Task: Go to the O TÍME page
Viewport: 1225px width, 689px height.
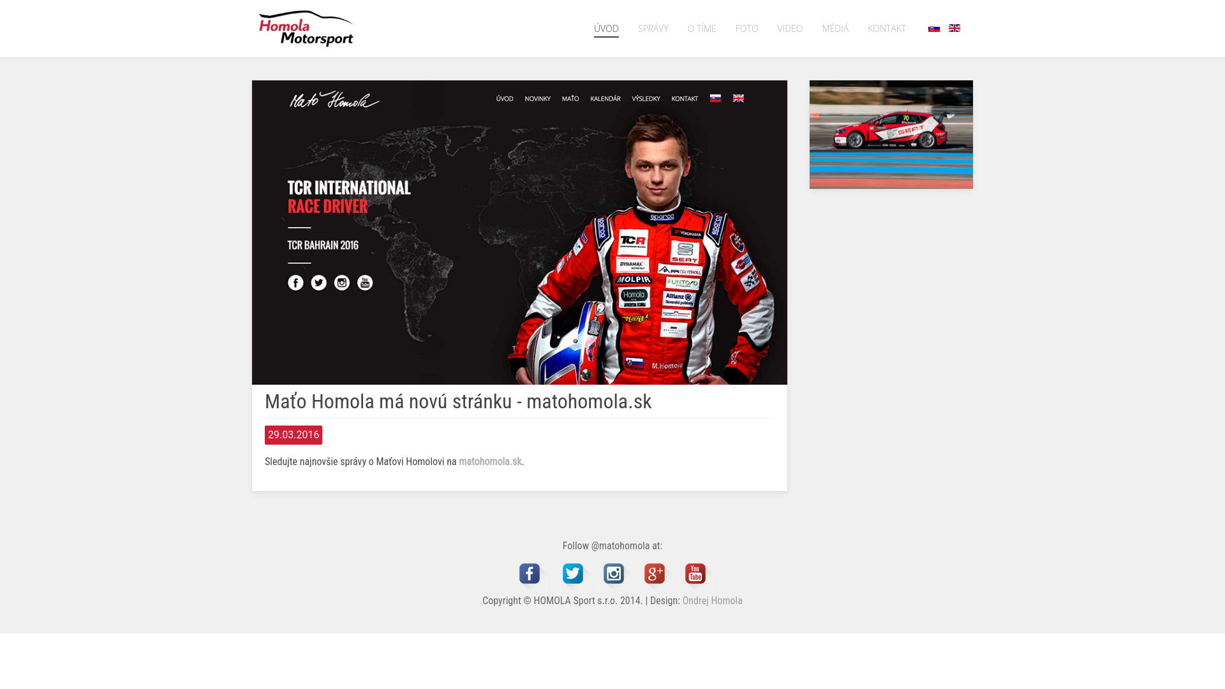Action: [702, 29]
